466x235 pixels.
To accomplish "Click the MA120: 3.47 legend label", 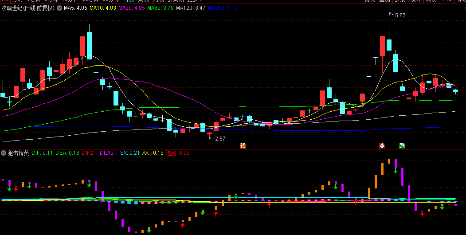I will click(x=191, y=8).
